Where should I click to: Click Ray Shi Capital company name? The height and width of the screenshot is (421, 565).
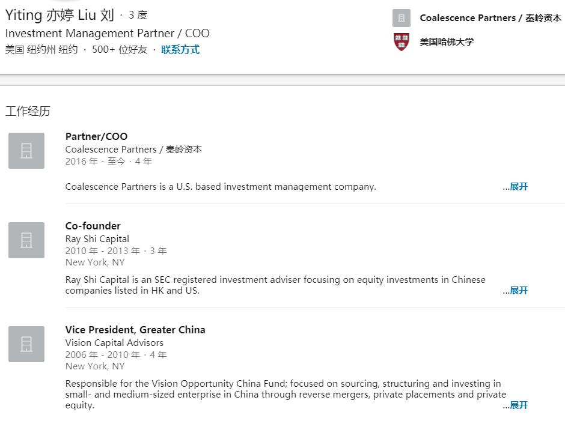97,239
